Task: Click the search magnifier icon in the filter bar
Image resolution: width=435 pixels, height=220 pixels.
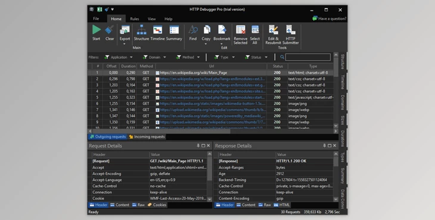Action: point(282,57)
